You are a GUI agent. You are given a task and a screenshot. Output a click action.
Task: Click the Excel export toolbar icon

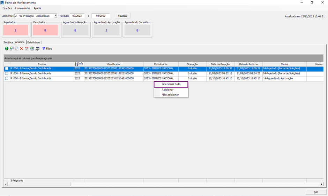pos(32,49)
